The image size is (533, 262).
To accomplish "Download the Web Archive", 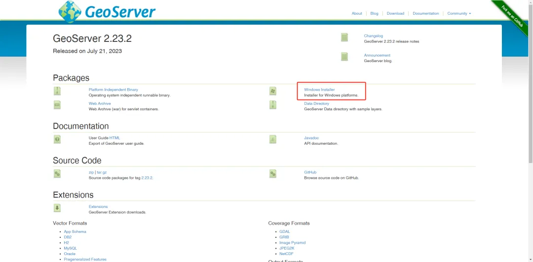I will pyautogui.click(x=100, y=103).
